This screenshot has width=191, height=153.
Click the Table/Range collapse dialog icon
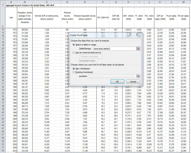coord(138,49)
